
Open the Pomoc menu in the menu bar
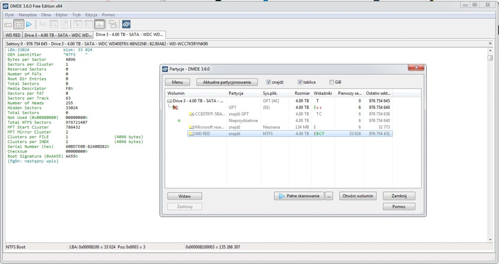coord(109,15)
